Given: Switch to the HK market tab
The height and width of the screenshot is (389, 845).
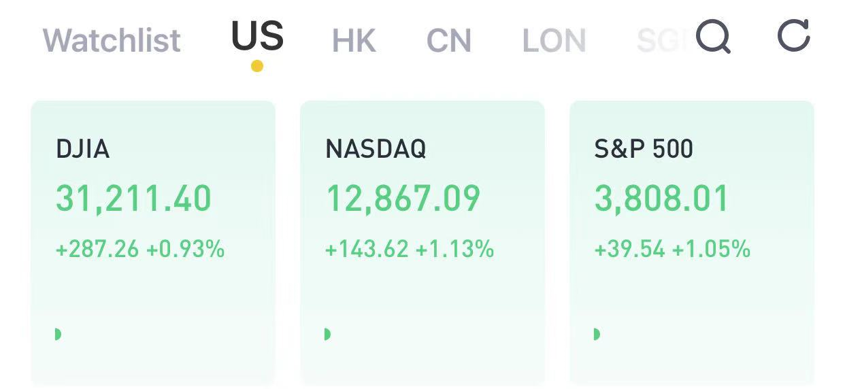Looking at the screenshot, I should coord(354,41).
